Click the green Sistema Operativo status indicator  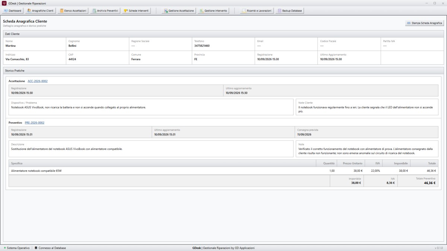[x=5, y=248]
